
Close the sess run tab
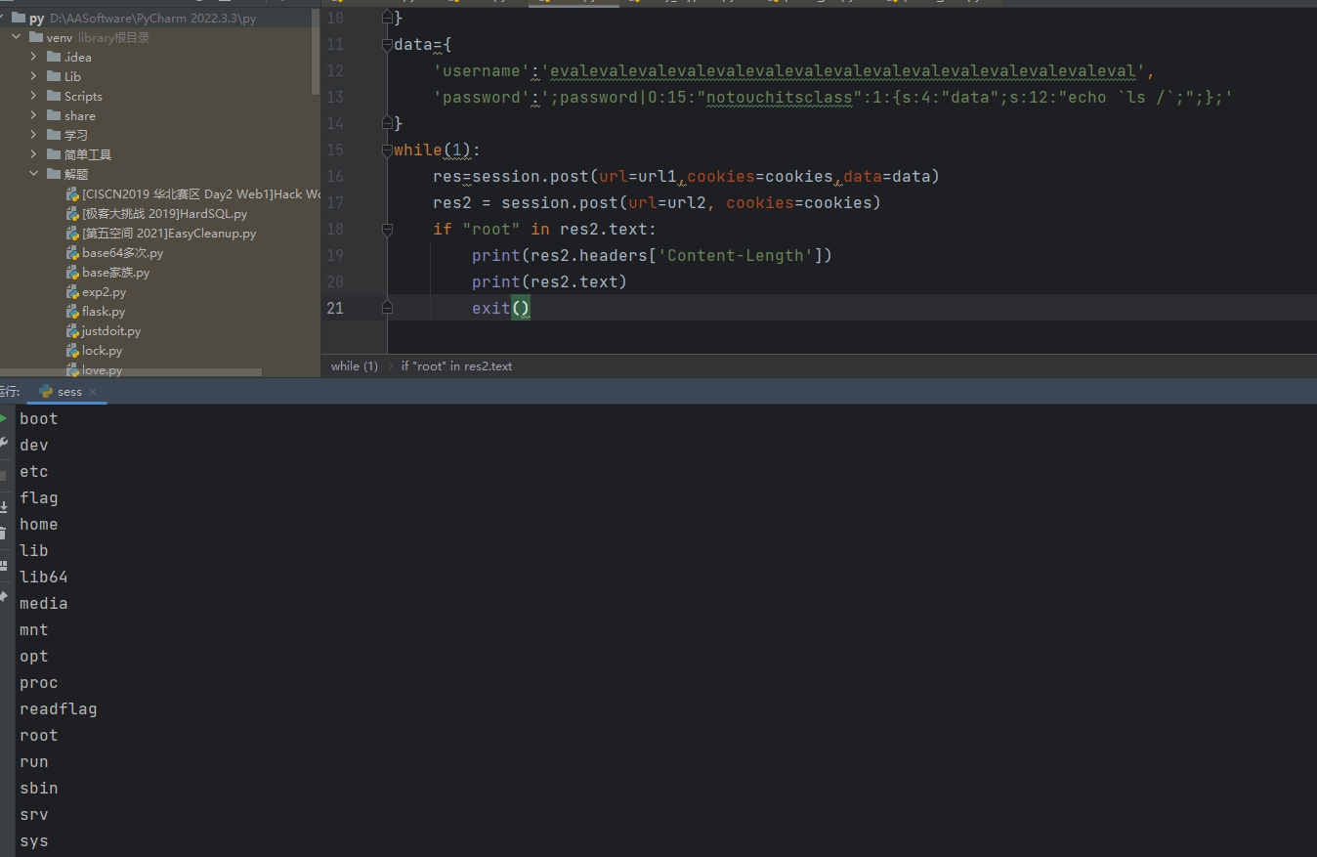pos(93,392)
